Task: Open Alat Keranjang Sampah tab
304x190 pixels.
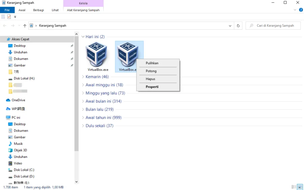Action: [83, 10]
